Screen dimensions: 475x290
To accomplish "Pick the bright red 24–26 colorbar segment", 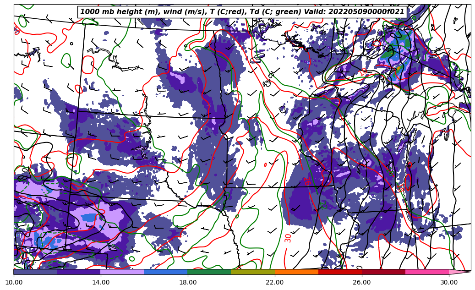I will tap(340, 272).
